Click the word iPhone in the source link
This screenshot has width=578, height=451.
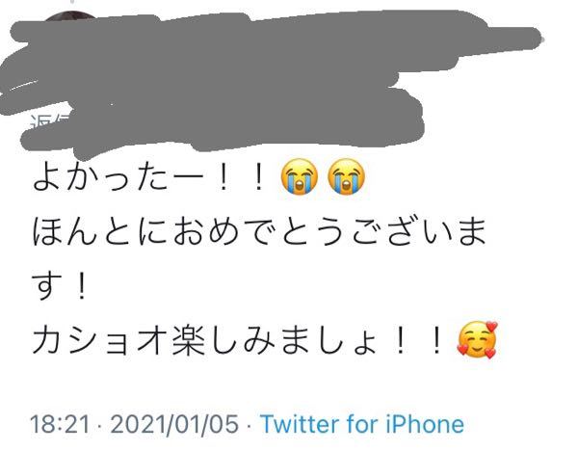point(426,424)
